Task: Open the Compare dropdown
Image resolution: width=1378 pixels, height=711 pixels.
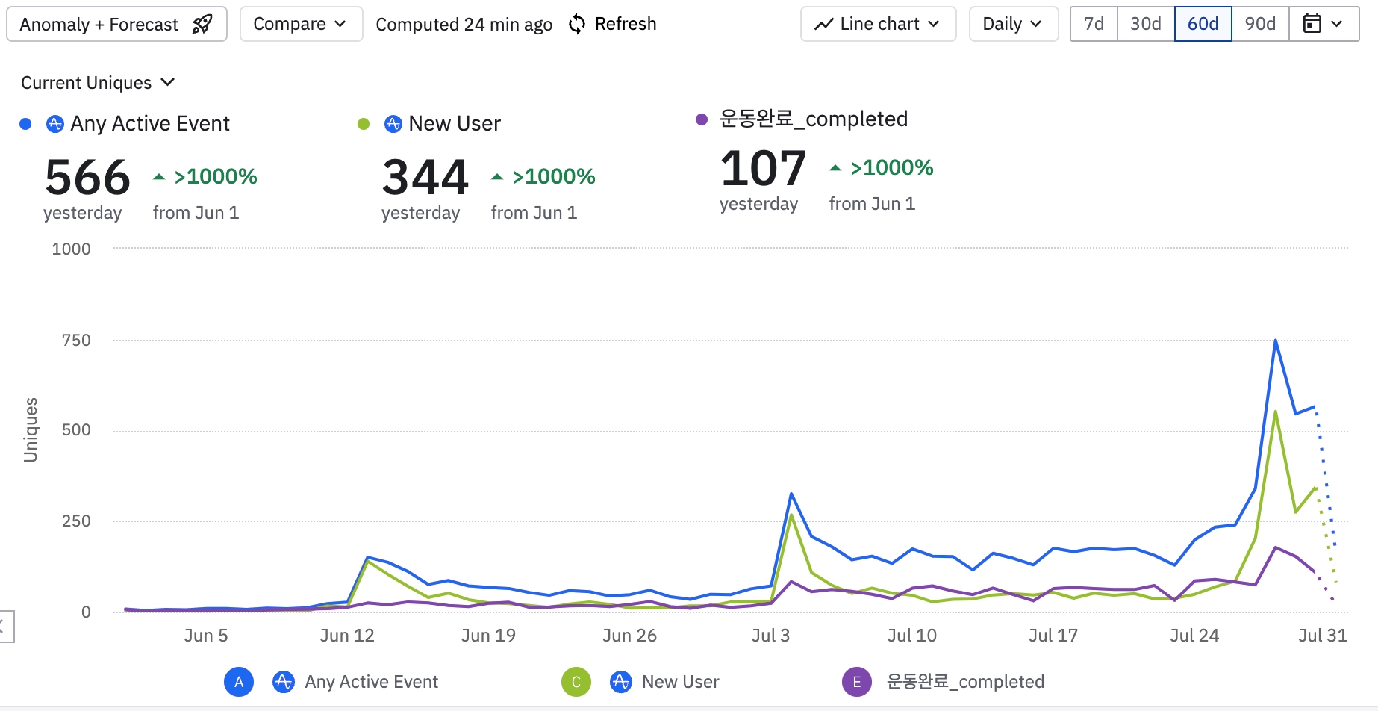Action: [301, 24]
